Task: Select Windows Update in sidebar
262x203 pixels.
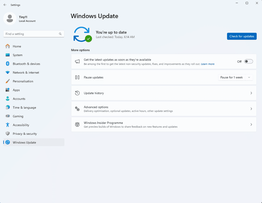Action: [x=34, y=142]
